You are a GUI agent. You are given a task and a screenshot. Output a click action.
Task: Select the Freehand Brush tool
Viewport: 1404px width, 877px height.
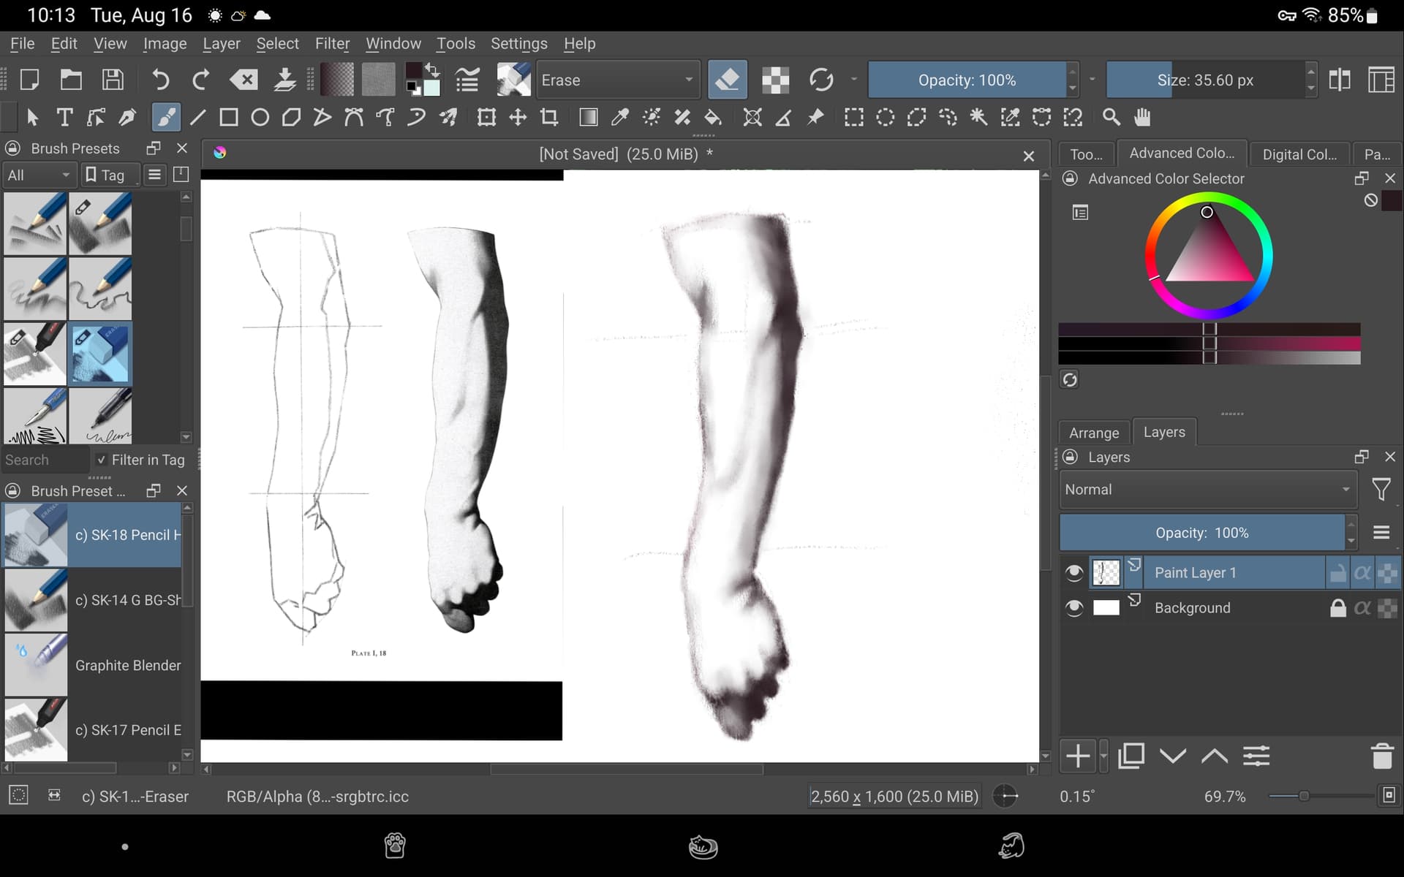pyautogui.click(x=166, y=118)
